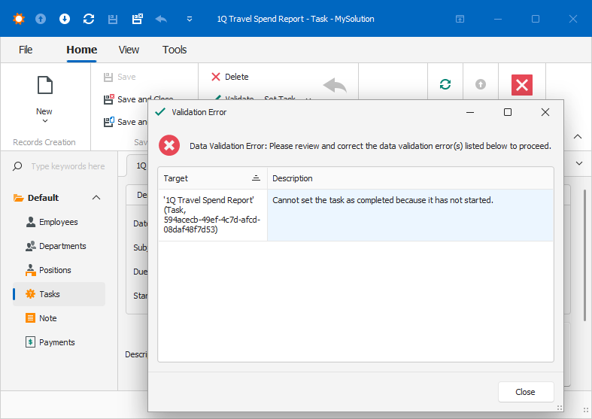Viewport: 592px width, 419px height.
Task: Click the orange gear application icon
Action: 19,19
